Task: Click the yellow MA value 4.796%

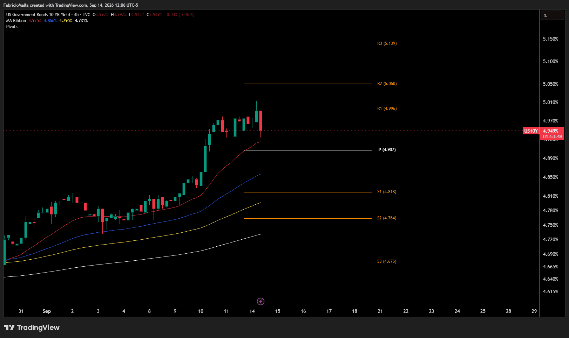Action: [x=66, y=21]
